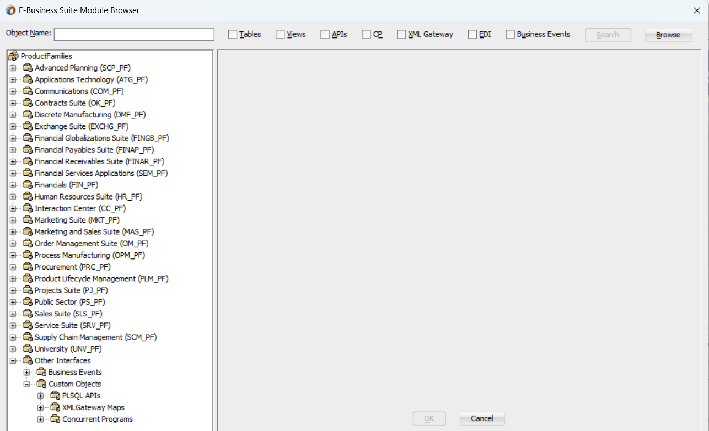Image resolution: width=709 pixels, height=431 pixels.
Task: Expand the Supply Chain Management node
Action: (13, 337)
